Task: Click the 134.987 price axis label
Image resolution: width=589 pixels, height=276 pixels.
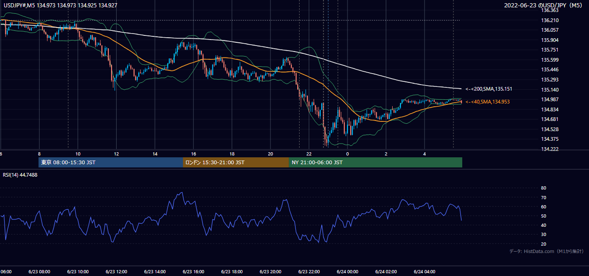Action: [x=550, y=99]
